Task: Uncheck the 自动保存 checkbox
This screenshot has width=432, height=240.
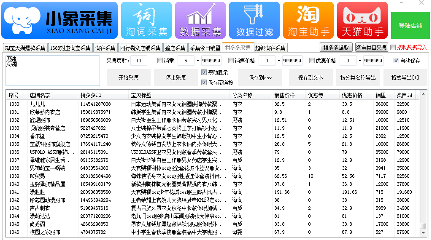Action: (396, 61)
